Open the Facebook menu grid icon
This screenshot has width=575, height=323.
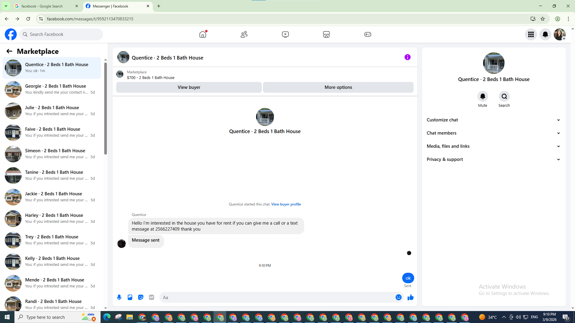pyautogui.click(x=531, y=34)
